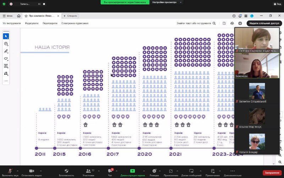Open Електронно підписання tab
This screenshot has width=284, height=178.
pyautogui.click(x=75, y=23)
